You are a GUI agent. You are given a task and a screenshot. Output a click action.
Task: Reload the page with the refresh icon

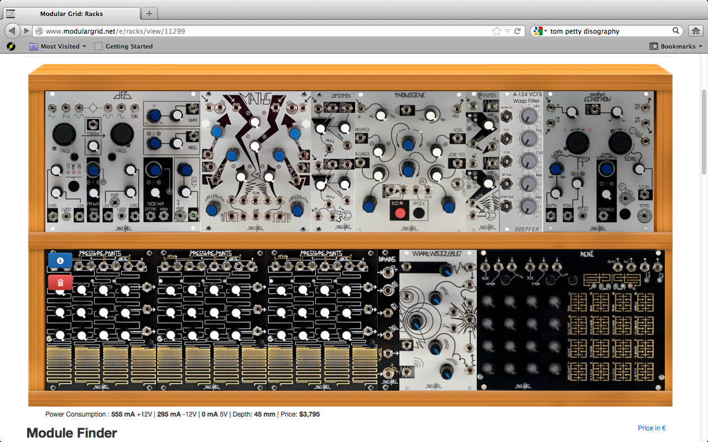[x=518, y=31]
